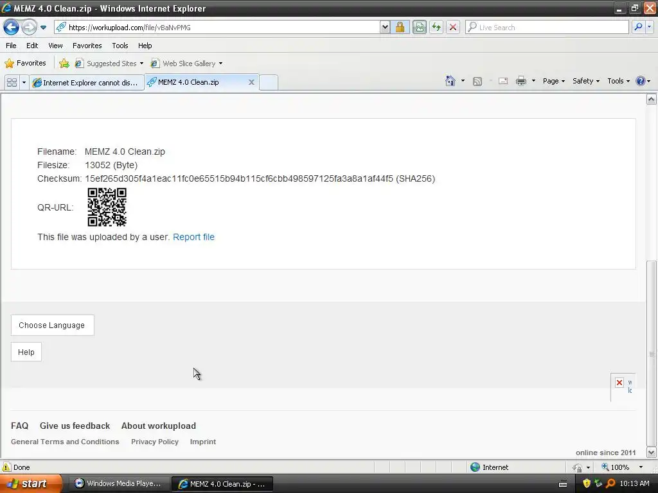658x493 pixels.
Task: Open Web Slice Gallery dropdown
Action: pyautogui.click(x=186, y=64)
